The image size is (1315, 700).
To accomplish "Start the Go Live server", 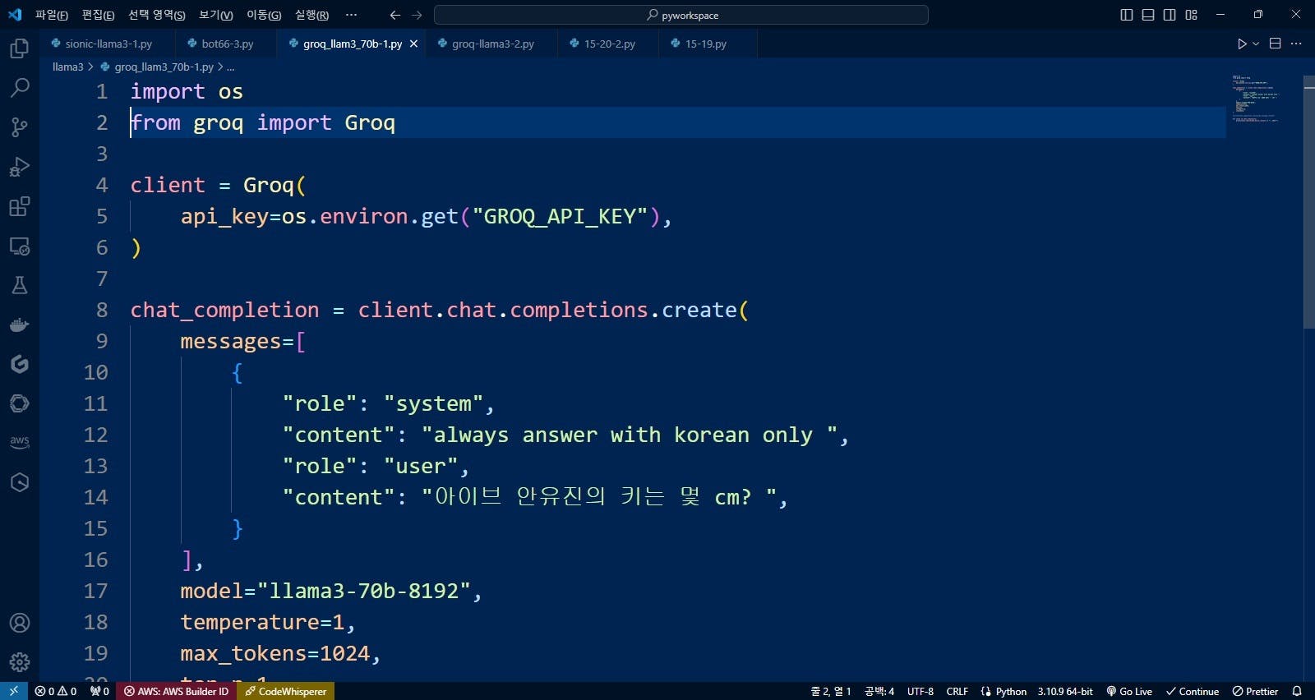I will pyautogui.click(x=1129, y=691).
